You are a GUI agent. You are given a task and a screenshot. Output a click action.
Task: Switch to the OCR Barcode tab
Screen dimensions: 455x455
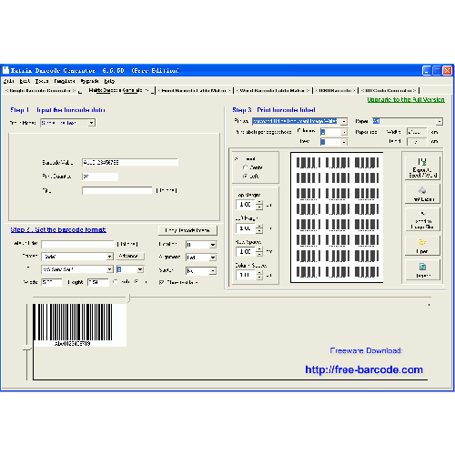tap(335, 90)
